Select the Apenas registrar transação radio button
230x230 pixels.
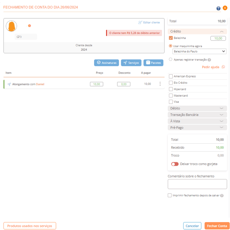tap(171, 59)
